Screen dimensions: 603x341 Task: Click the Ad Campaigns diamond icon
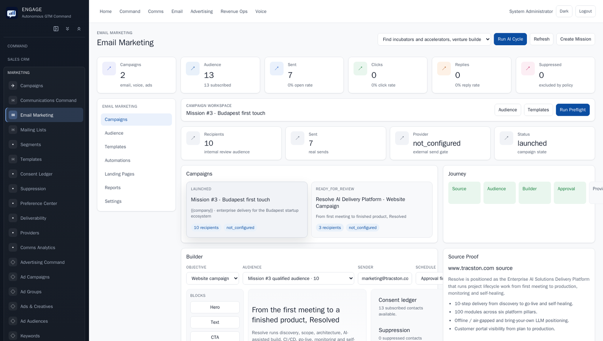[x=13, y=277]
